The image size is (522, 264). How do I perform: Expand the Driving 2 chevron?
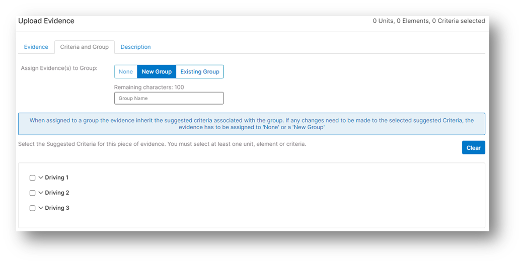[x=41, y=193]
